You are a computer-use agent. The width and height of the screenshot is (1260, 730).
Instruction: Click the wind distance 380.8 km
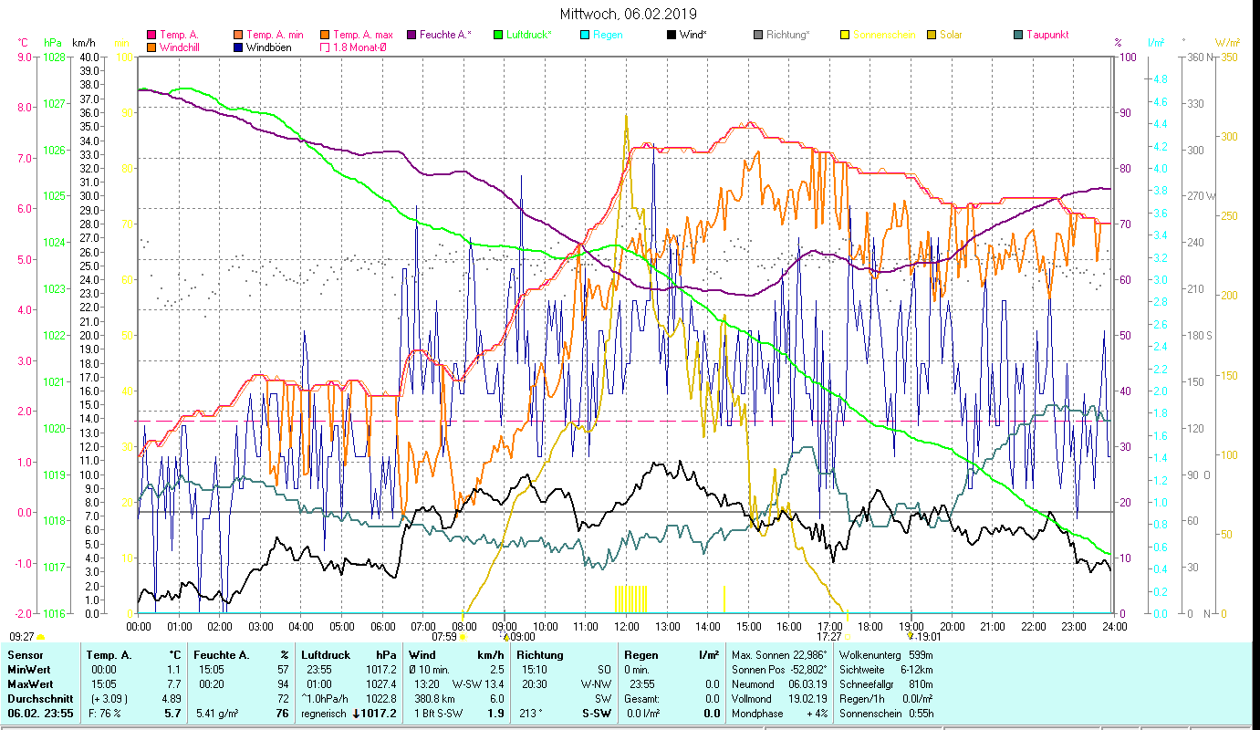(433, 698)
